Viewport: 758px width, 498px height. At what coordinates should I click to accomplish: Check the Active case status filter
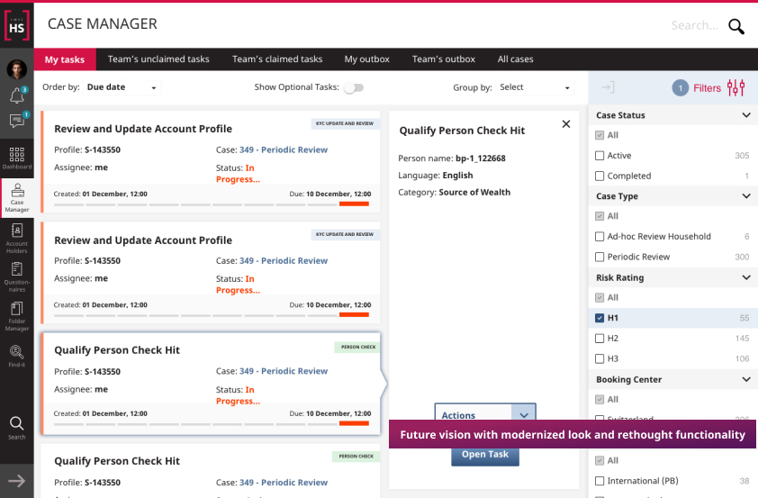600,156
